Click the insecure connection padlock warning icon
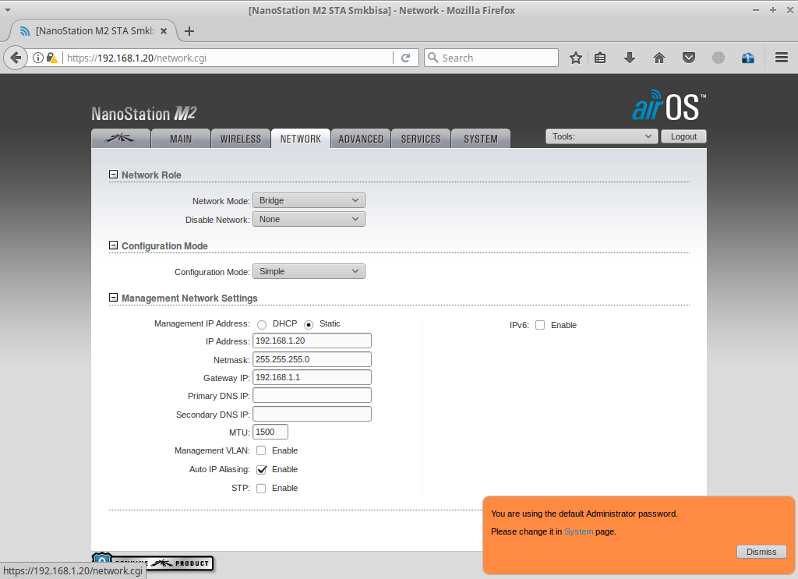 [x=52, y=58]
